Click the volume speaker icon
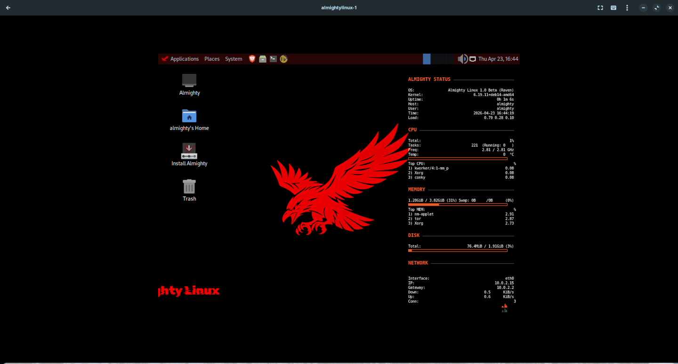Image resolution: width=678 pixels, height=364 pixels. coord(462,59)
